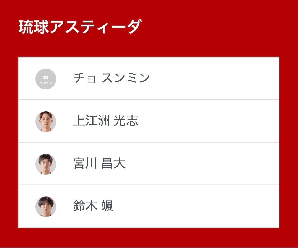Click the NO IMAGE text label

pyautogui.click(x=46, y=83)
